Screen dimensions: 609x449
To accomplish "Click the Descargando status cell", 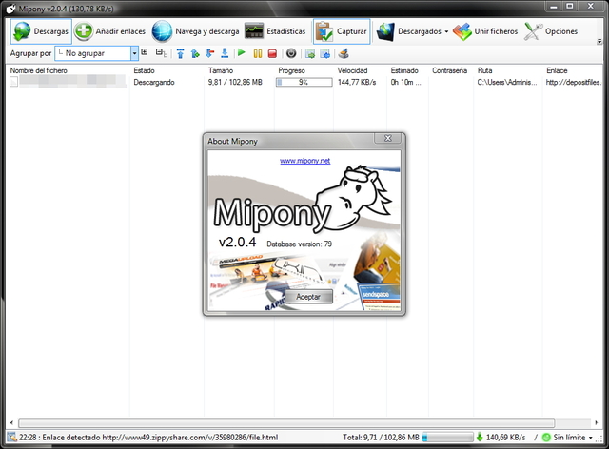I will click(x=154, y=83).
